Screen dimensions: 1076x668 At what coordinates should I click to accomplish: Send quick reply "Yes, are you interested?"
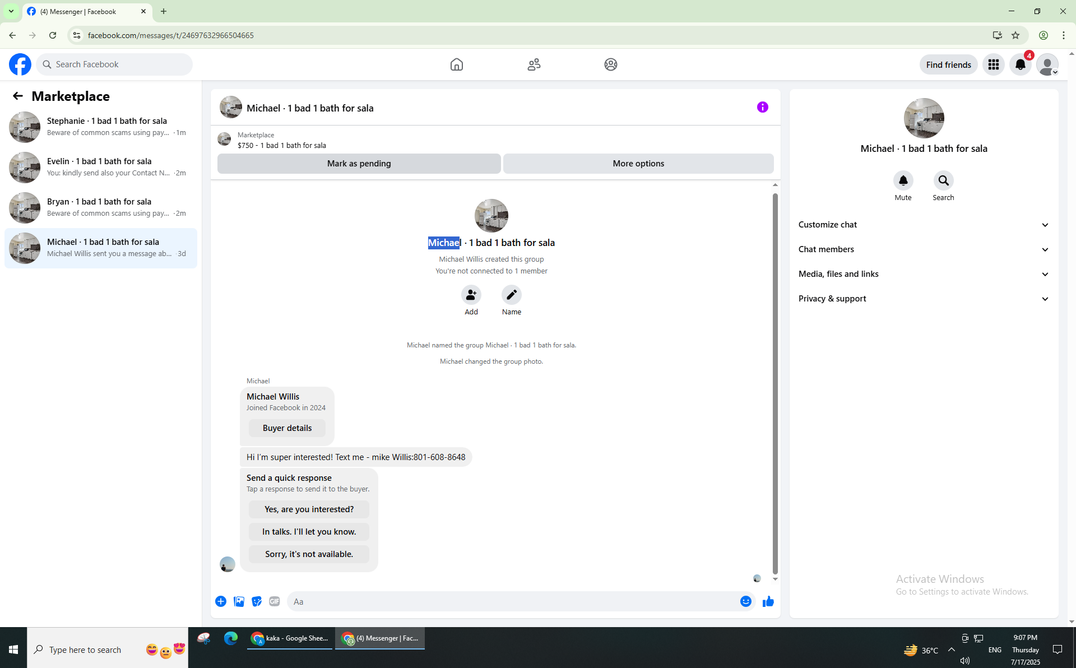click(309, 509)
